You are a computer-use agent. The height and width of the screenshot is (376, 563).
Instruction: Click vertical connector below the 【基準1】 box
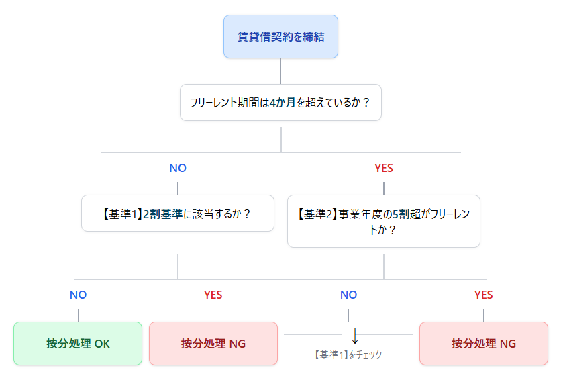point(178,266)
